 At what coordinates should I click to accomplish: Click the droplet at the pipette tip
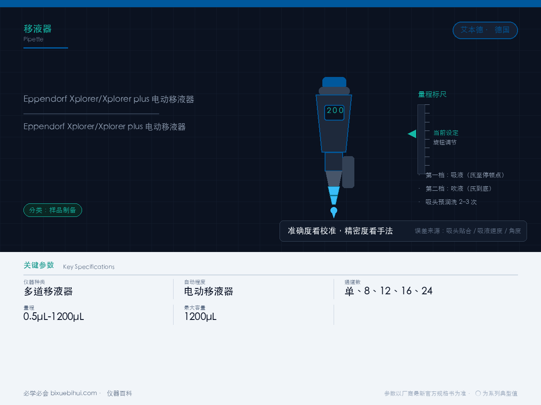(334, 212)
